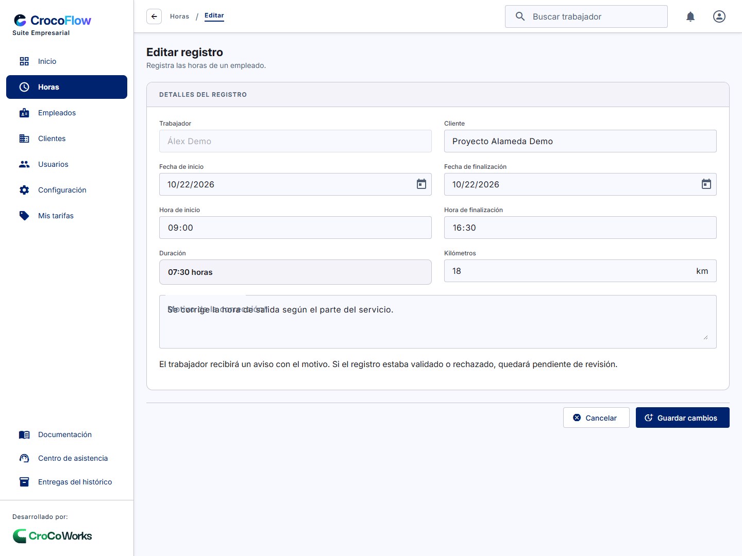Image resolution: width=742 pixels, height=556 pixels.
Task: Cancel editing the record
Action: (x=596, y=418)
